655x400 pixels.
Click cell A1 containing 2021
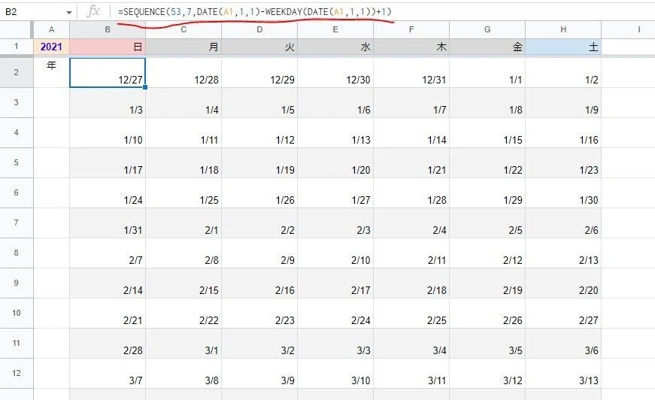pos(51,47)
